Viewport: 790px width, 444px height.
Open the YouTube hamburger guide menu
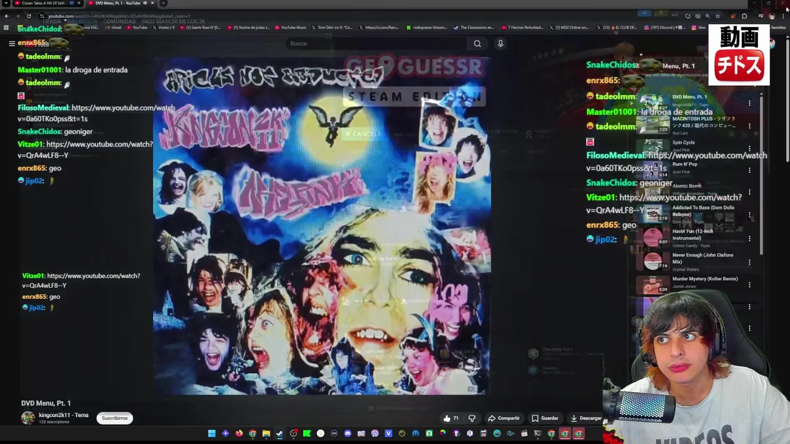pyautogui.click(x=12, y=43)
